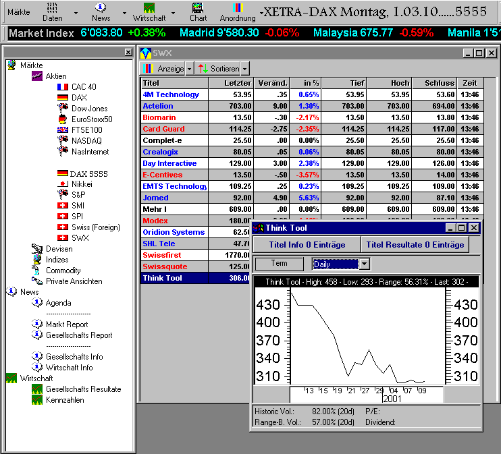Click the Think Tool price chart

tap(367, 336)
